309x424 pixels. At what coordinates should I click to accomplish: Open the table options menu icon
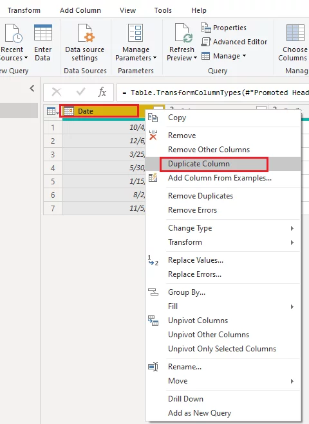coord(53,111)
